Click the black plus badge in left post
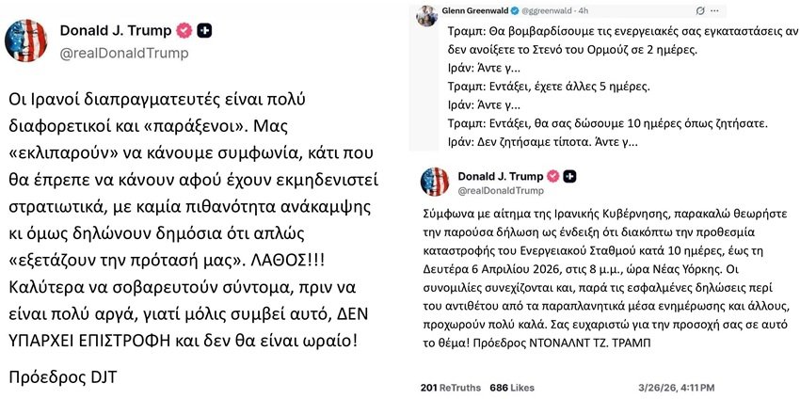This screenshot has width=800, height=399. [204, 30]
